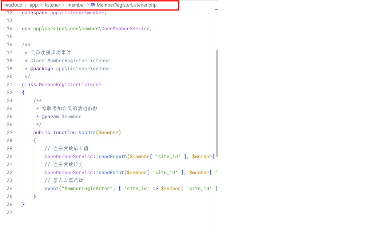Open the listener breadcrumb segment
The height and width of the screenshot is (237, 390).
tap(52, 5)
